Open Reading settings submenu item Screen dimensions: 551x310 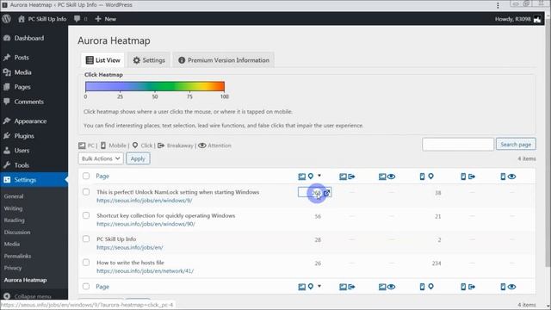15,220
